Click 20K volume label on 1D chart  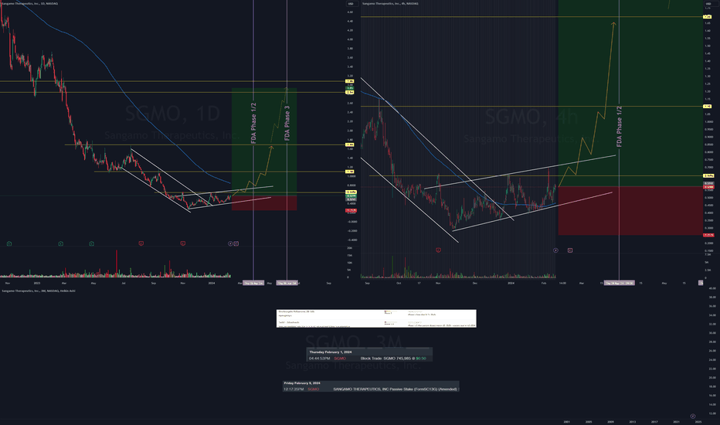[349, 248]
